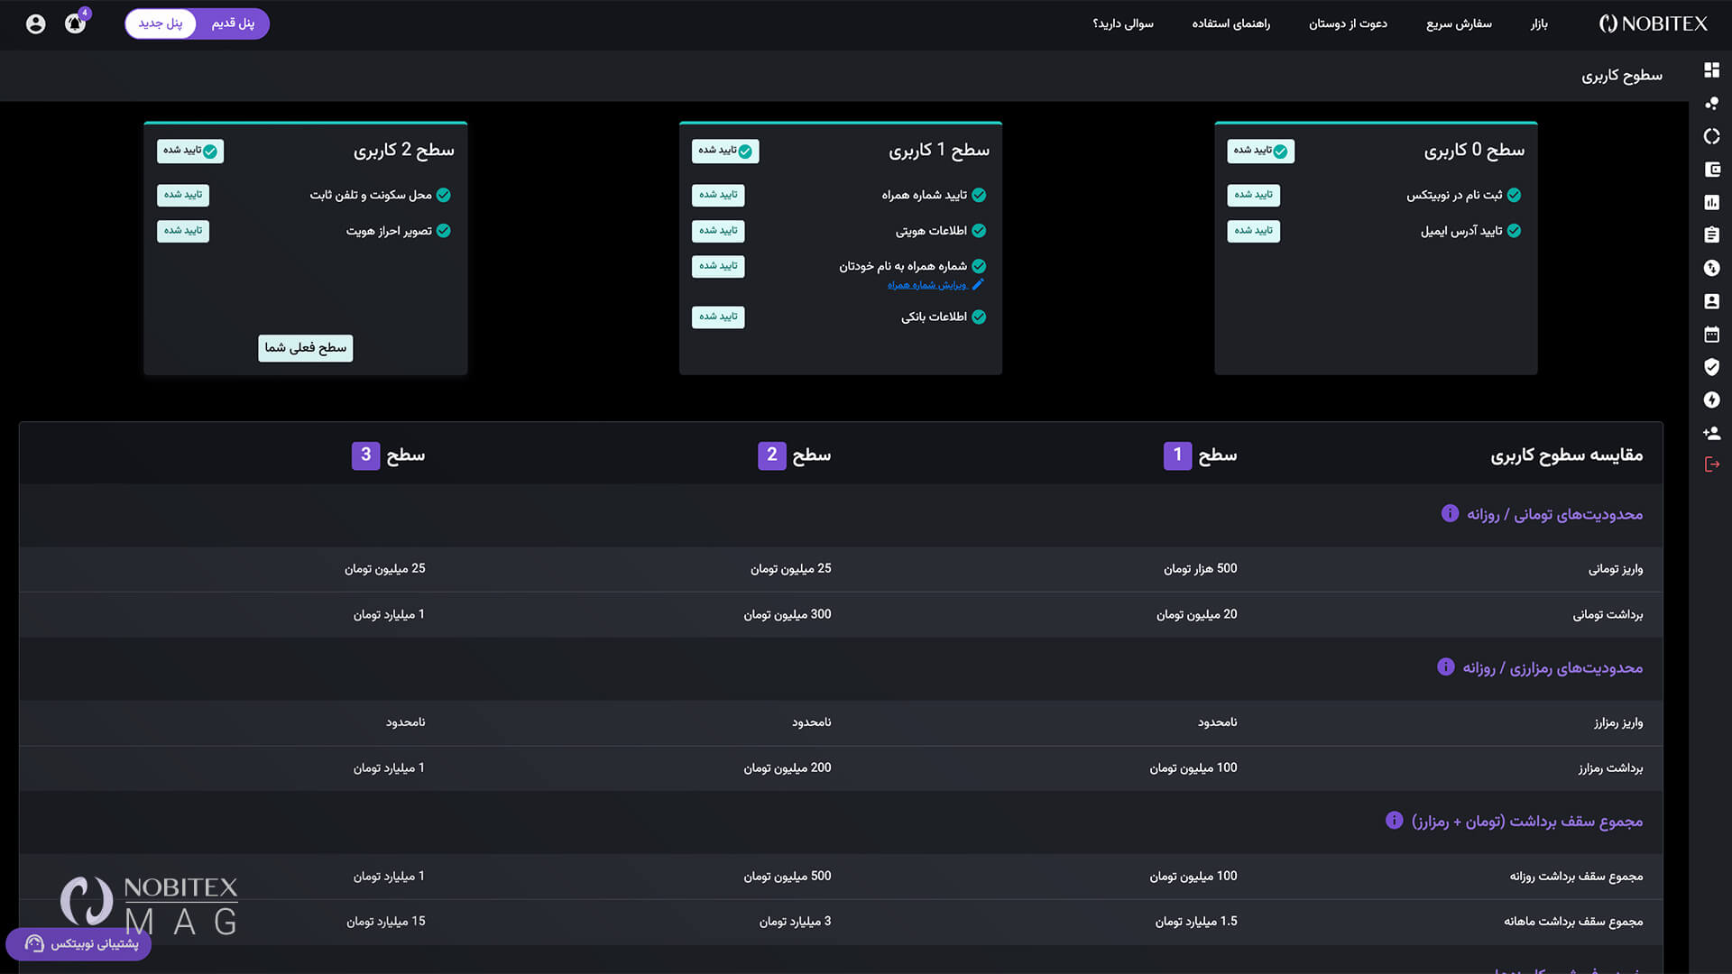This screenshot has width=1732, height=974.
Task: Click تایید شده badge in سطح 2 کاربری header
Action: [x=190, y=151]
